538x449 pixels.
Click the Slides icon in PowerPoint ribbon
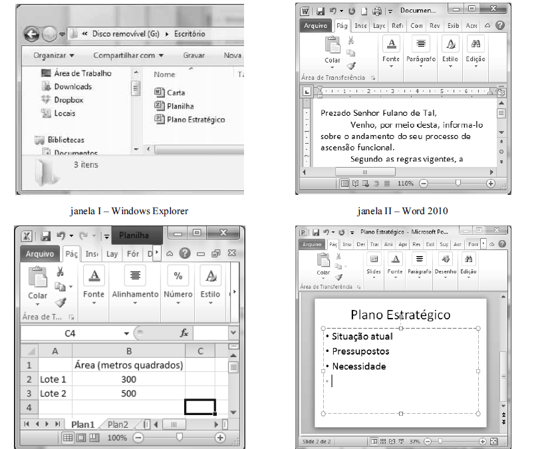click(x=374, y=259)
